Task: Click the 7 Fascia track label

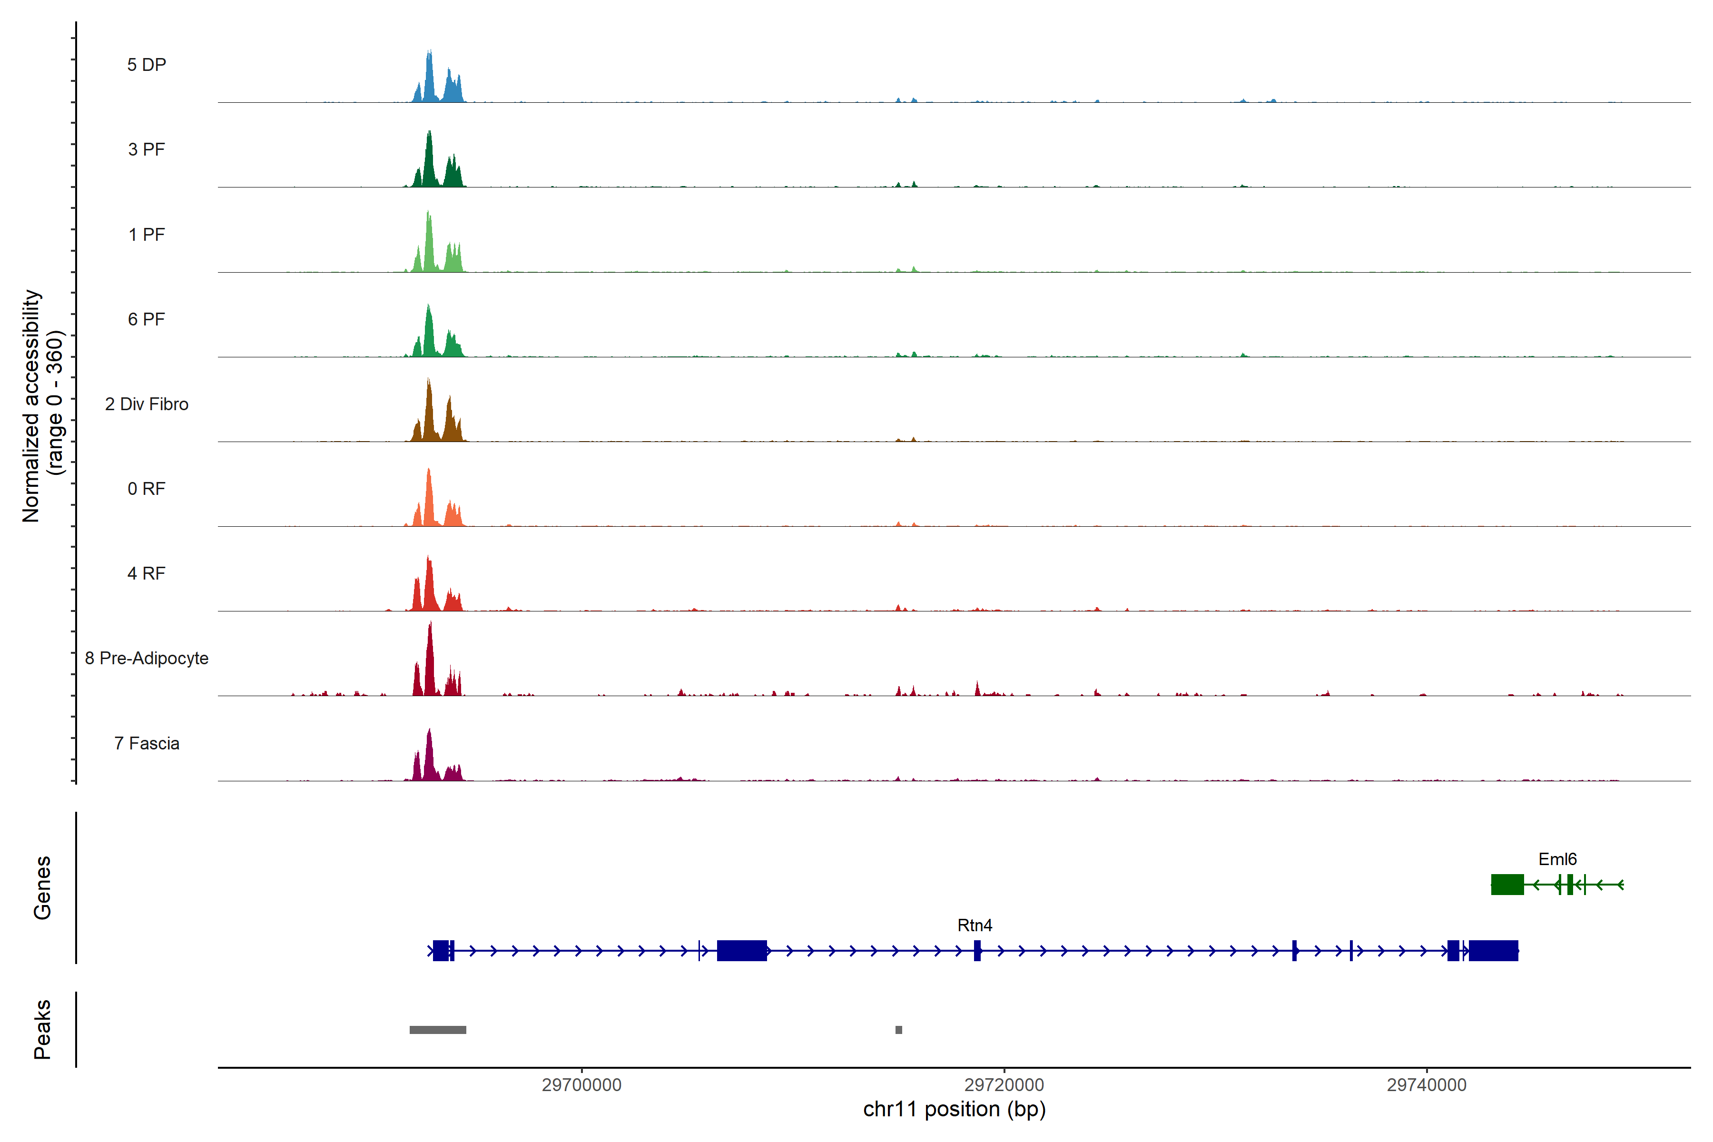Action: (147, 744)
